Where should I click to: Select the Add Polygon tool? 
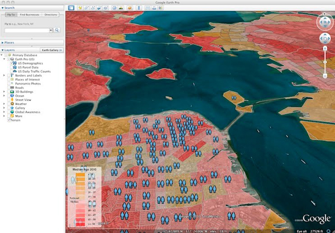coord(87,8)
